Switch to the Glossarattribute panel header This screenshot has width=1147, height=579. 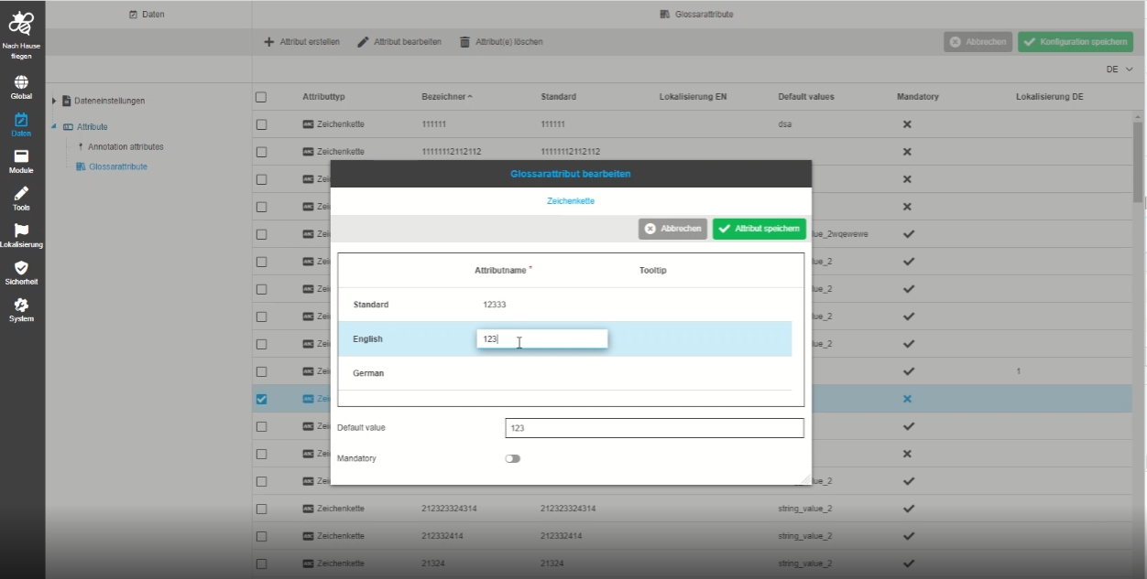696,15
